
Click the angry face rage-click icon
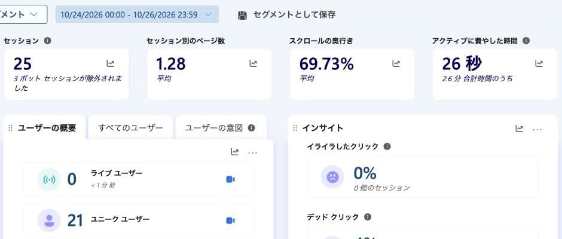(x=332, y=177)
